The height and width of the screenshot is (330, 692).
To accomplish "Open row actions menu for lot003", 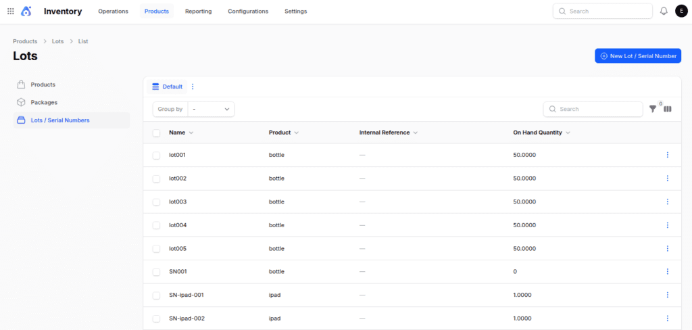I will (x=667, y=202).
